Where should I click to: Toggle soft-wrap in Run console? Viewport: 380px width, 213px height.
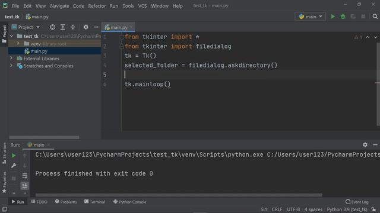(24, 176)
